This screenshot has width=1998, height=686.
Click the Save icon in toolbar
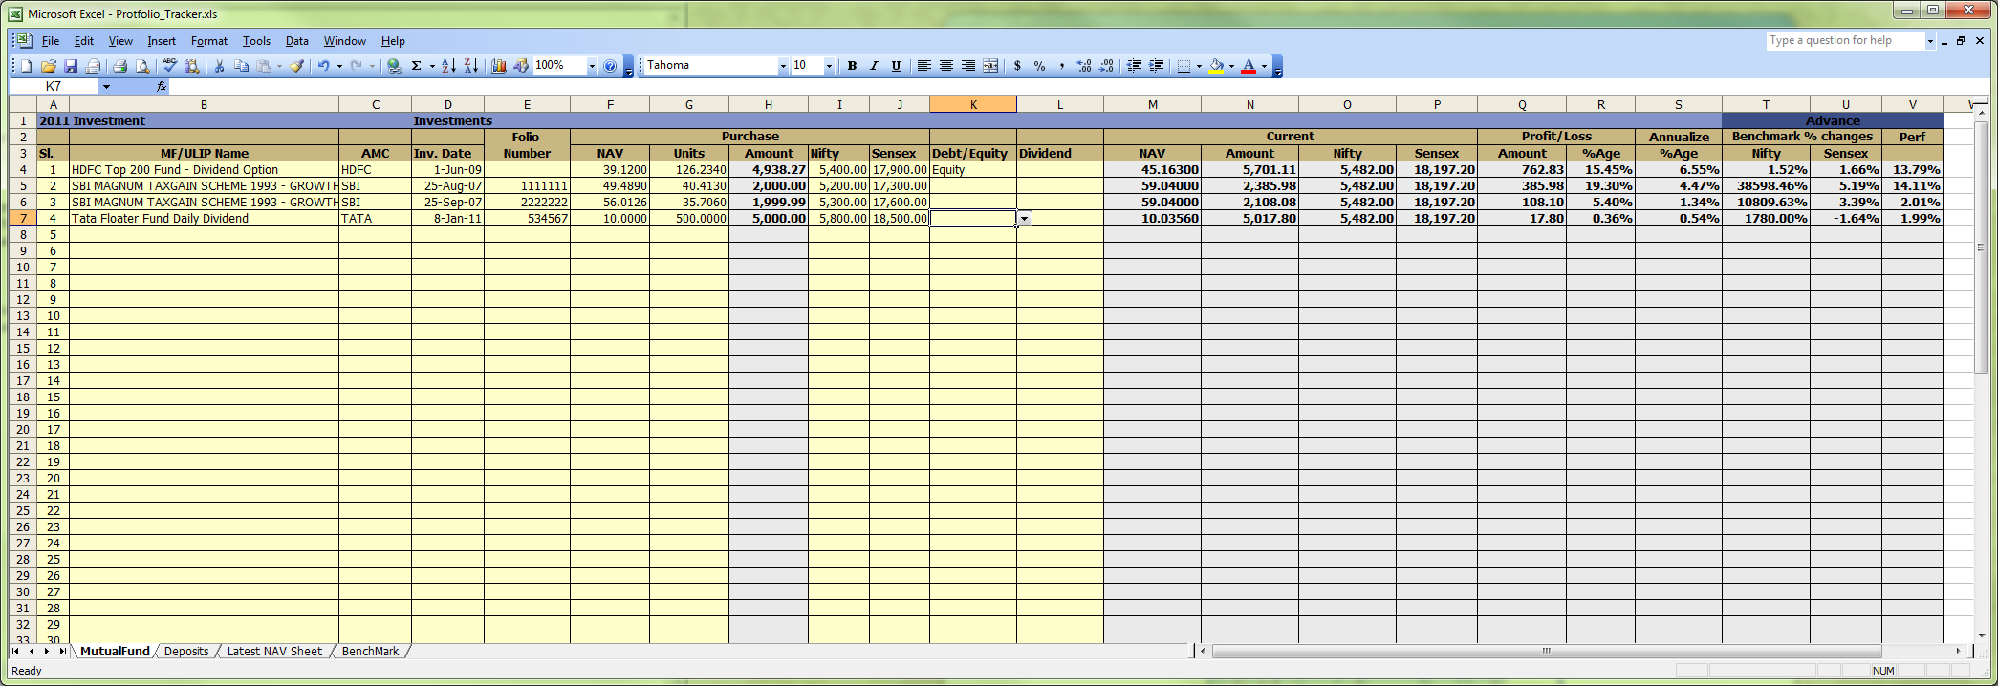(x=71, y=66)
